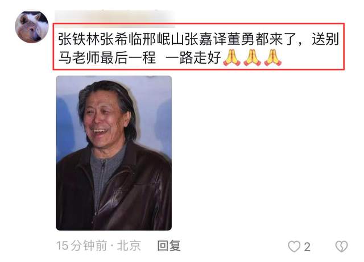This screenshot has width=364, height=262.
Task: Reply to the comment via 回复
Action: tap(169, 246)
